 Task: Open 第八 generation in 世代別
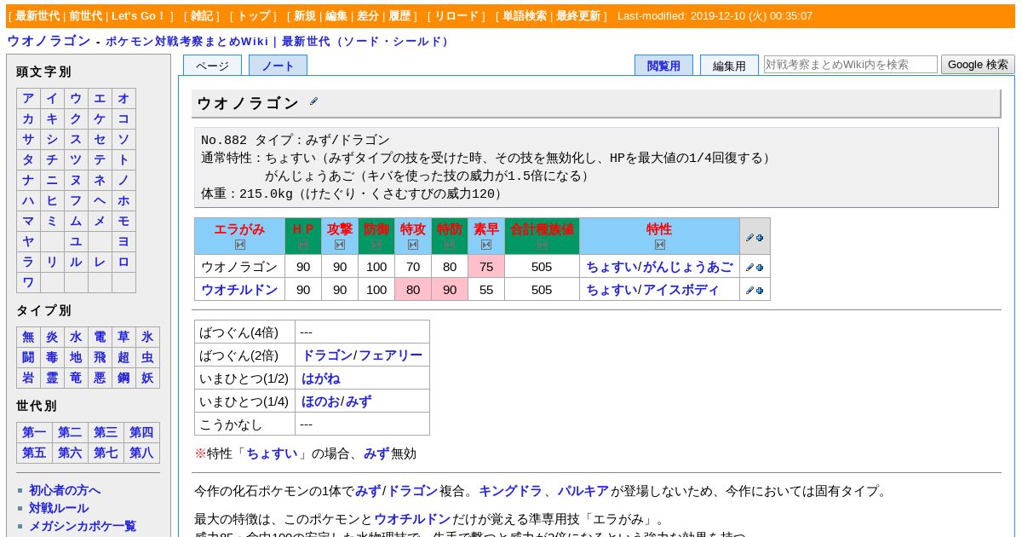click(x=141, y=453)
